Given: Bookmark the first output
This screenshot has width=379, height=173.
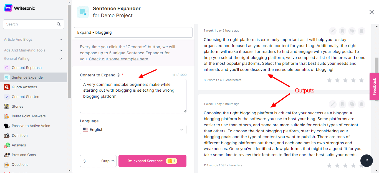Looking at the screenshot, I should click(x=342, y=31).
